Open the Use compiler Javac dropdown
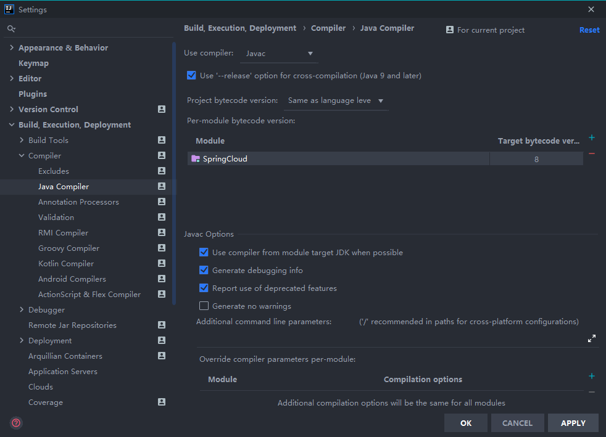 click(279, 54)
